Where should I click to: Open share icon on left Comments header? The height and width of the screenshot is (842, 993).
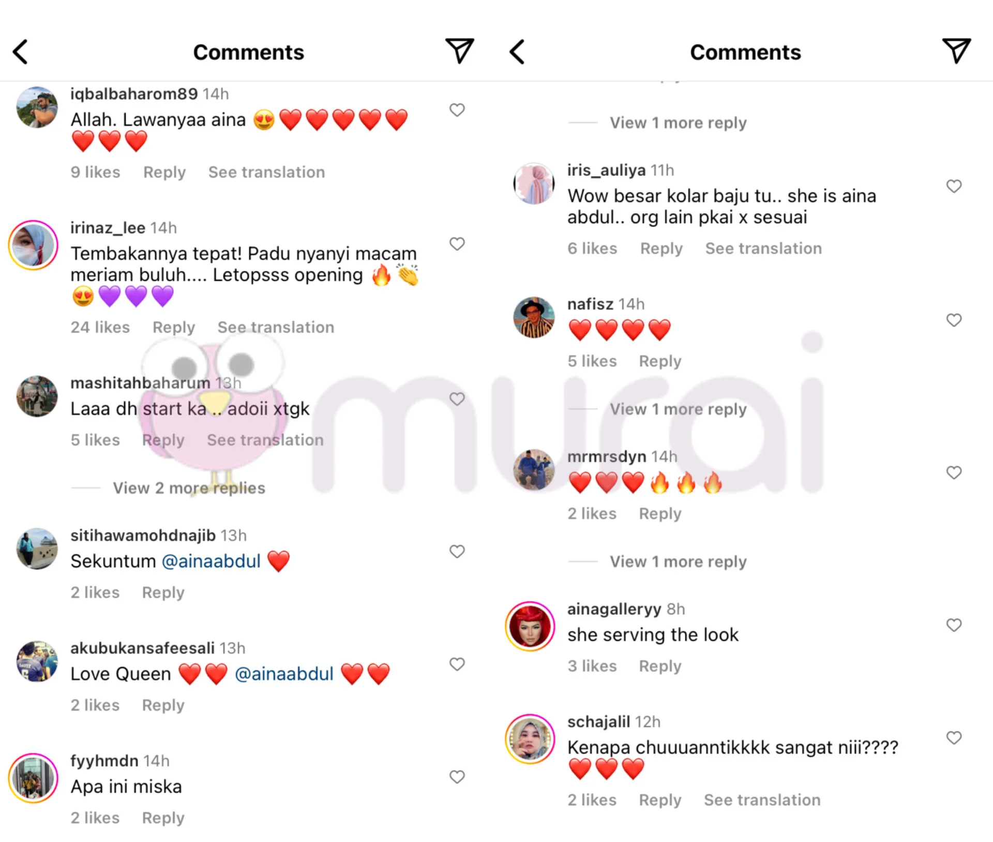459,51
